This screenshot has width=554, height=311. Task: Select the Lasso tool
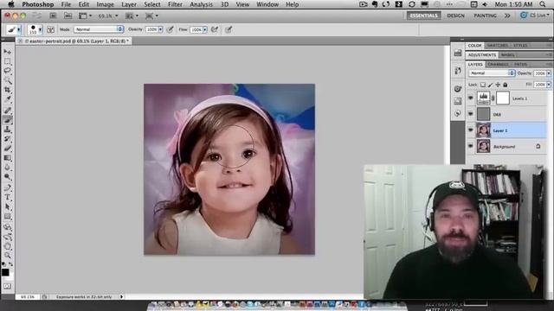(8, 71)
